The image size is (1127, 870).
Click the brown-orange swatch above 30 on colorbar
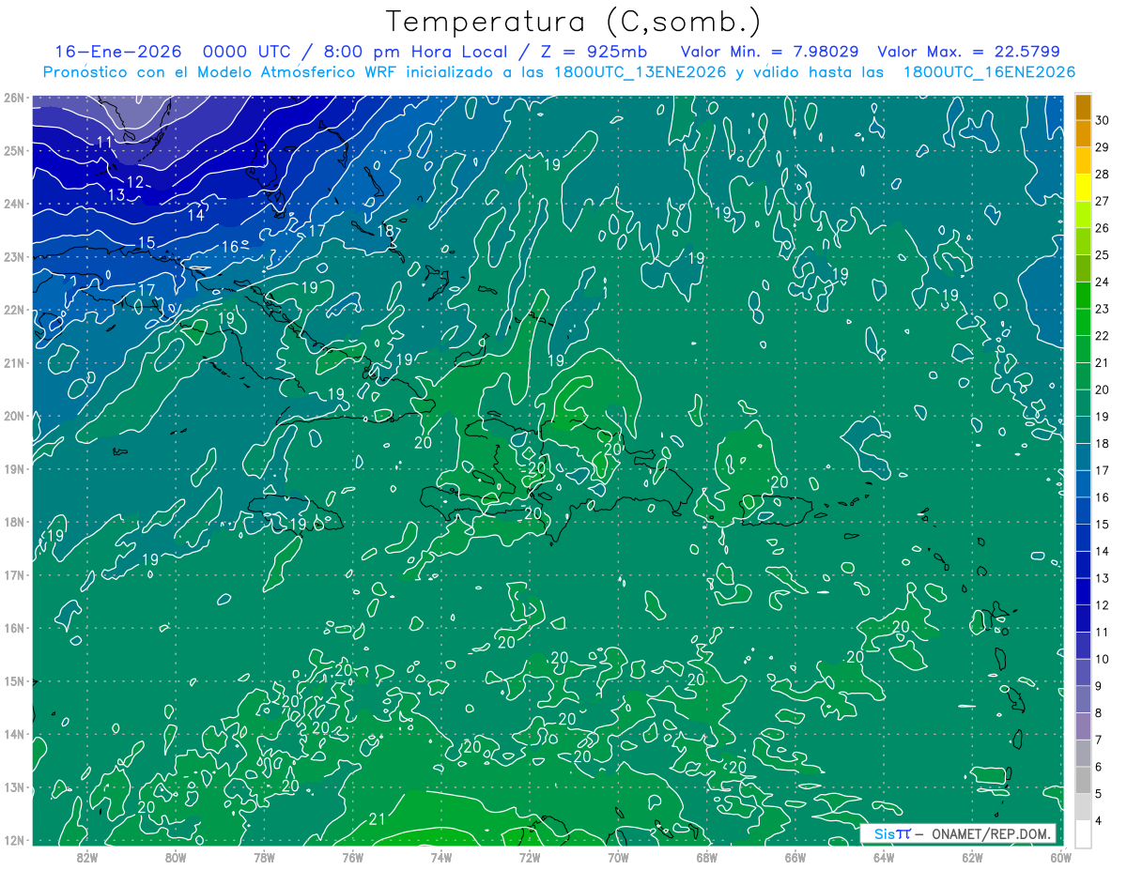(x=1083, y=107)
